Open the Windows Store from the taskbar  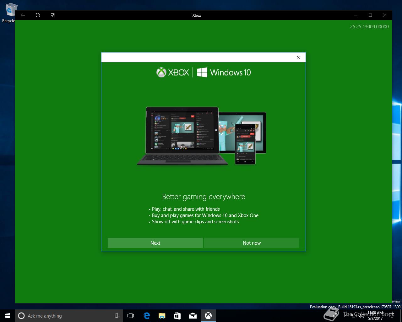(177, 316)
